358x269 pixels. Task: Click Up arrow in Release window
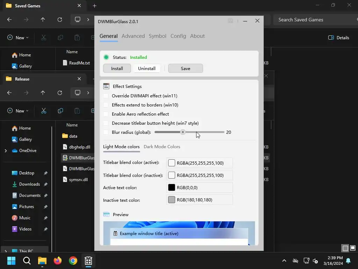pos(43,92)
